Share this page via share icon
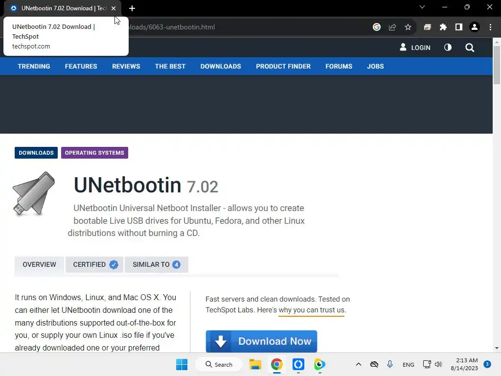Image resolution: width=501 pixels, height=376 pixels. [392, 27]
